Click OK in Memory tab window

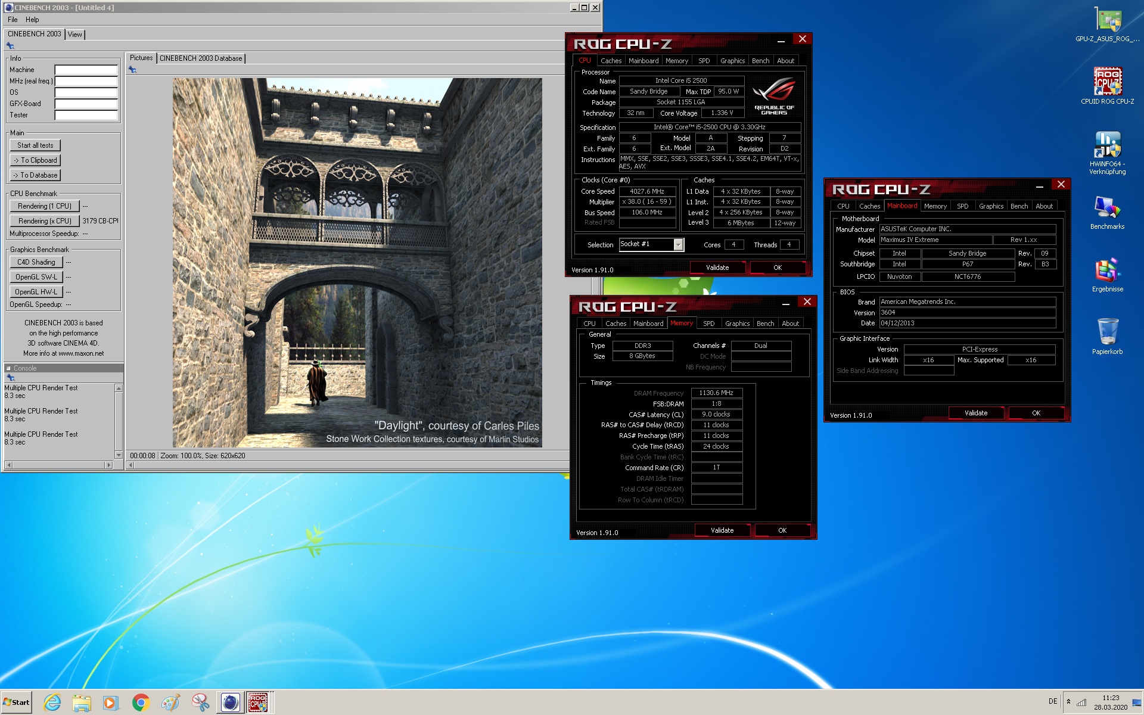[x=782, y=531]
